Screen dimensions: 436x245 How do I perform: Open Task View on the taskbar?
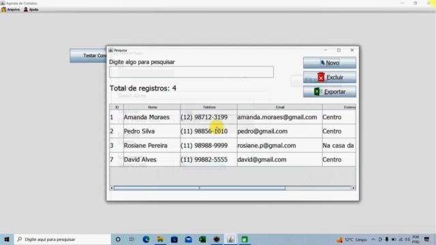click(131, 239)
